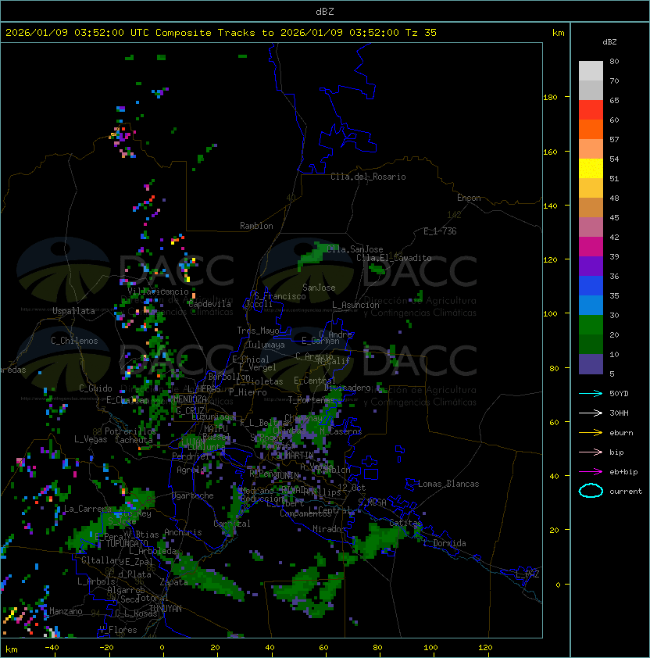
Task: Pick the green 30 dBZ legend swatch
Action: [x=591, y=325]
